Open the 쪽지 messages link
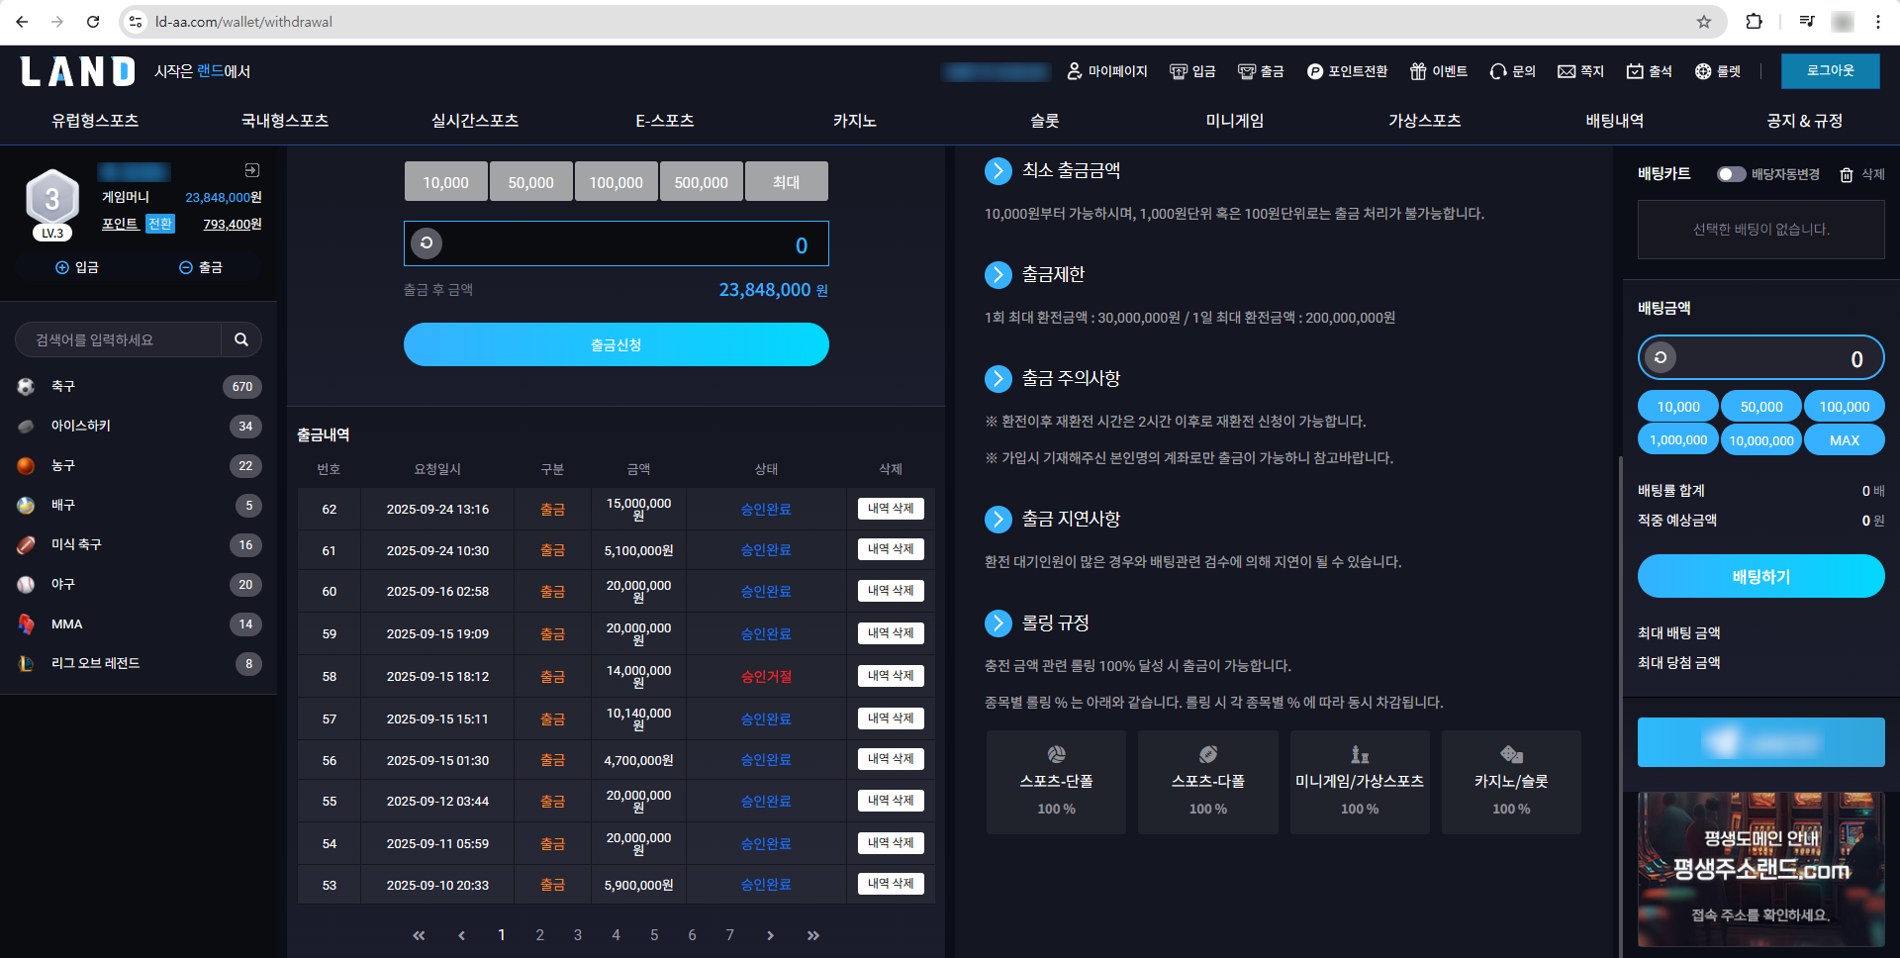The height and width of the screenshot is (958, 1900). click(1580, 71)
